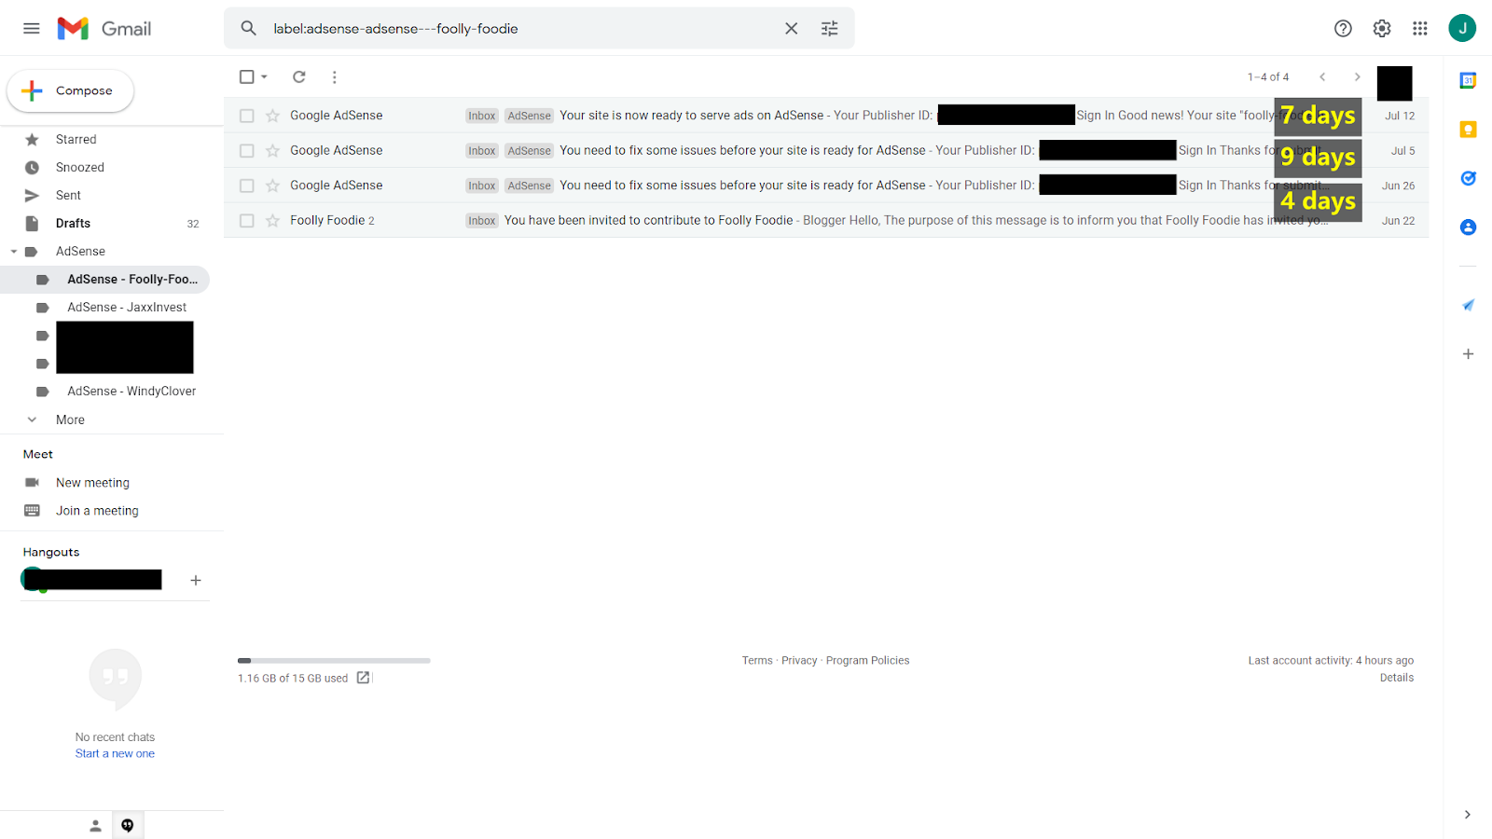Open the paper-plane add-on icon in side panel
The height and width of the screenshot is (839, 1492).
coord(1468,305)
